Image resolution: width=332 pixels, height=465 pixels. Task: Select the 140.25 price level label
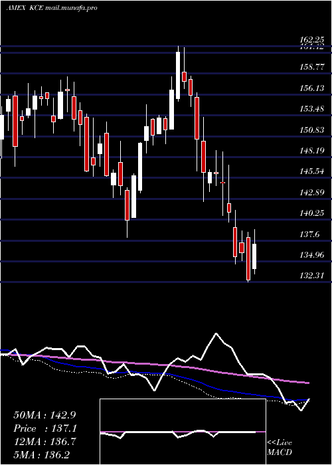312,213
